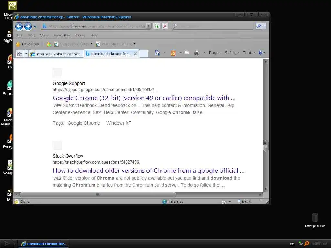Expand the tab list dropdown arrow
331x248 pixels.
(26, 54)
